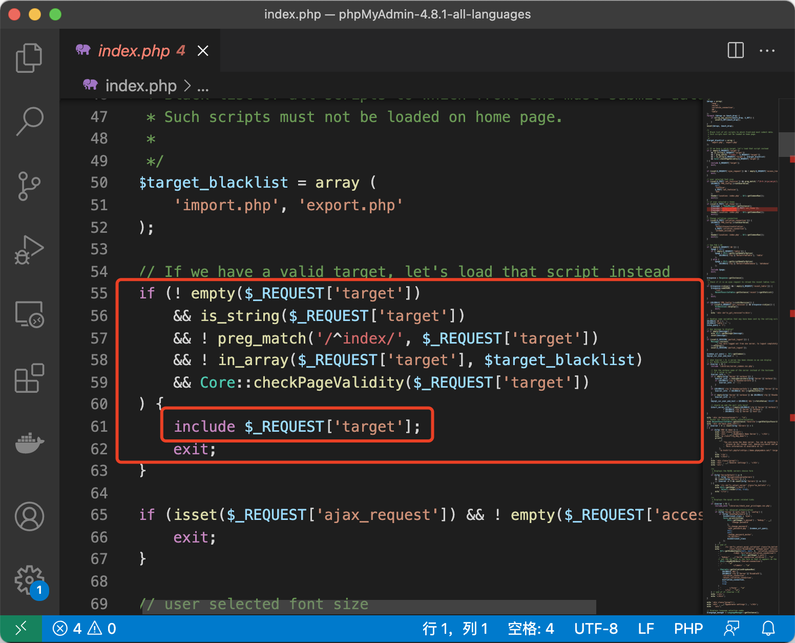Screen dimensions: 795x643
Task: Expand the breadcrumb ellipsis symbol
Action: [x=203, y=86]
